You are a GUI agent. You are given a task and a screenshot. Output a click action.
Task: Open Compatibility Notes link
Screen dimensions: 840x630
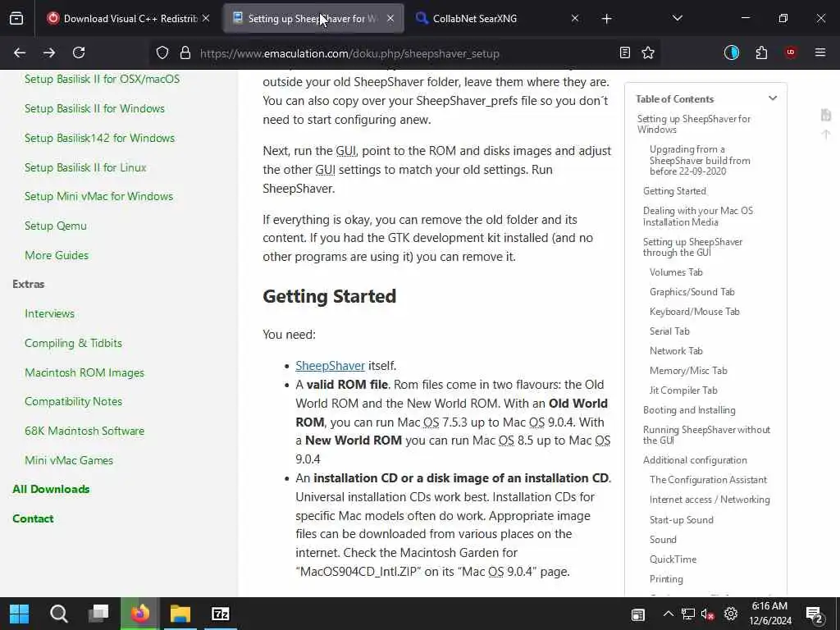[x=73, y=401]
